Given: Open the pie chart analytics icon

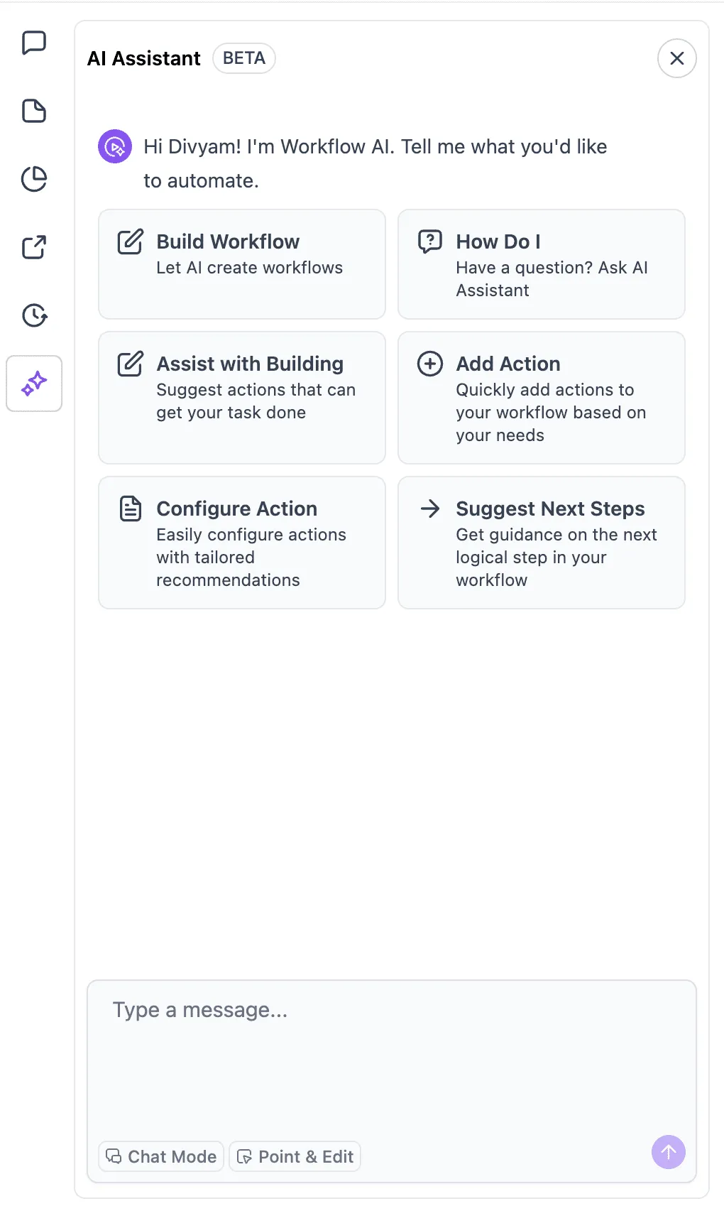Looking at the screenshot, I should (x=34, y=179).
